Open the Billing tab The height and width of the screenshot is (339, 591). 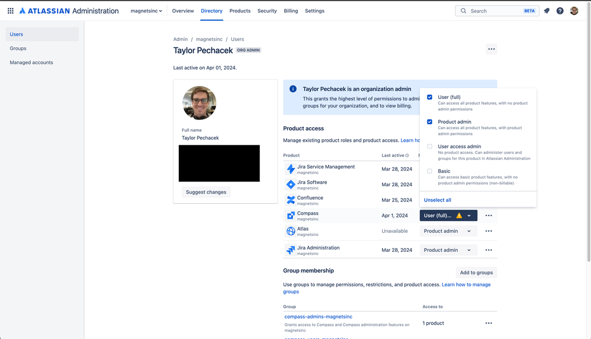click(291, 11)
